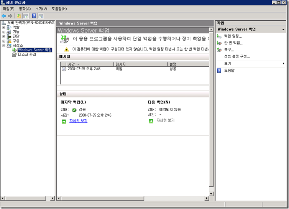Open the 자세히 보기 link under 마지막 백업

pyautogui.click(x=78, y=121)
